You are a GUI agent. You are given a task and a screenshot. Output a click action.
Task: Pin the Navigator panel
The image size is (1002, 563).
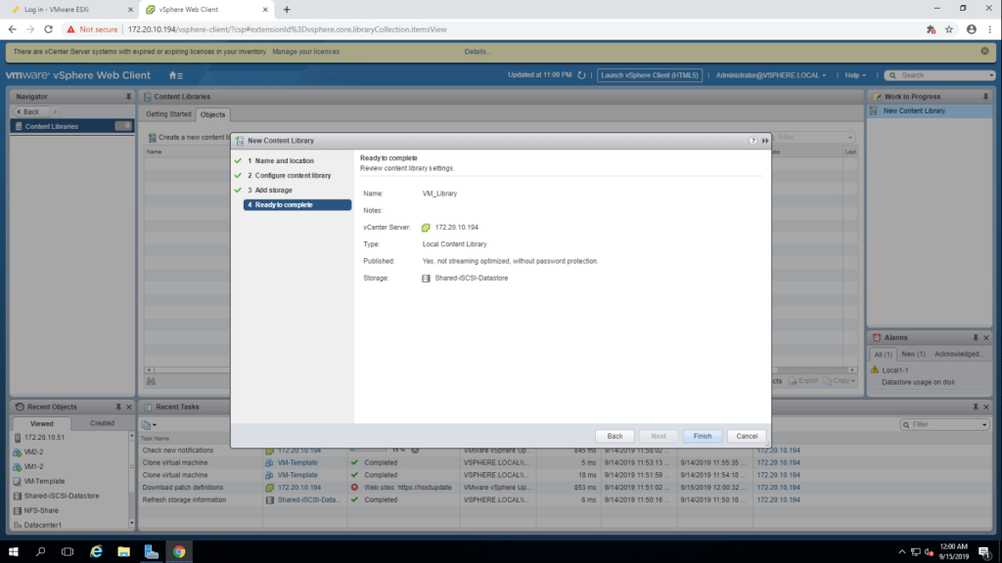tap(128, 97)
